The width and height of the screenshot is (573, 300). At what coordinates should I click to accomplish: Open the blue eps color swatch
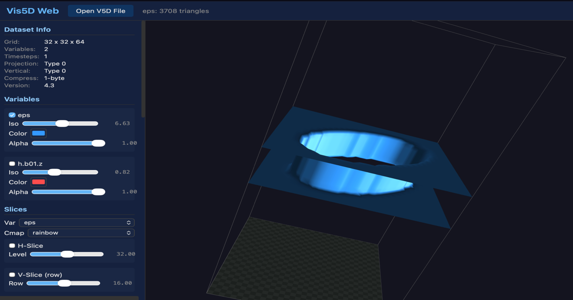click(38, 133)
